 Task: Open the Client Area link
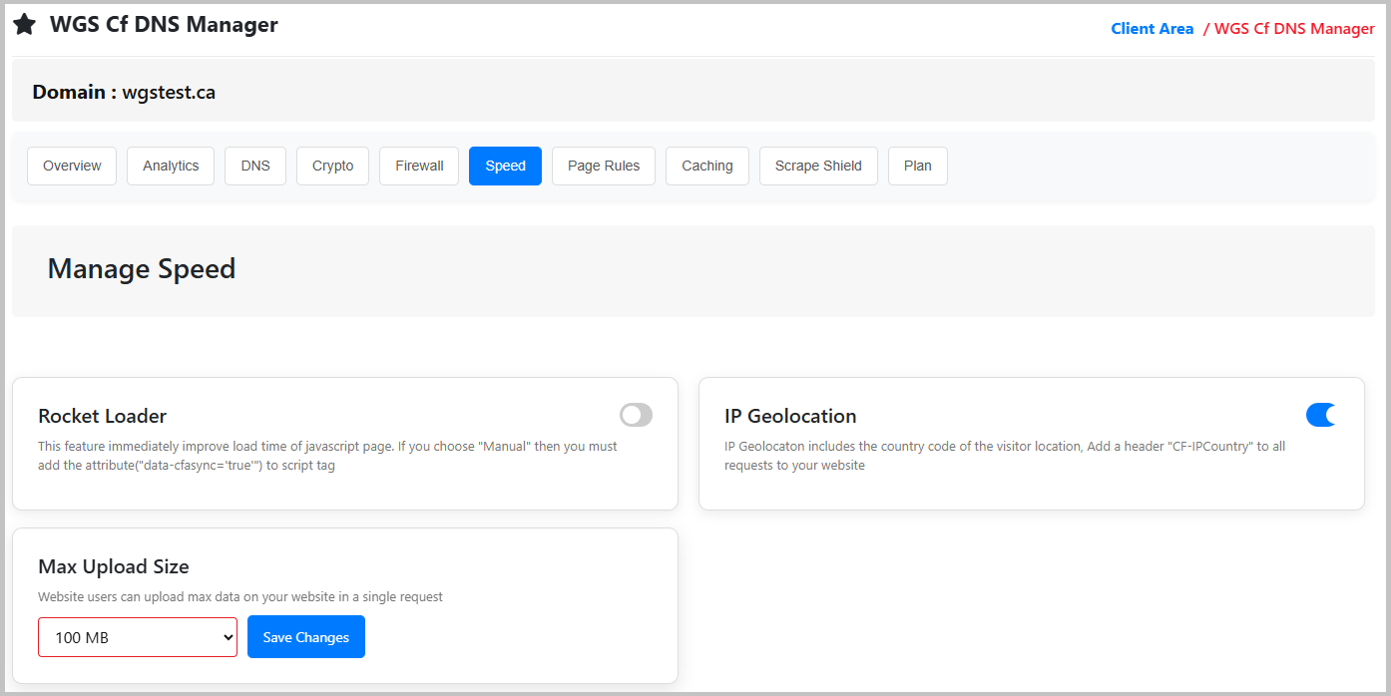click(1152, 28)
